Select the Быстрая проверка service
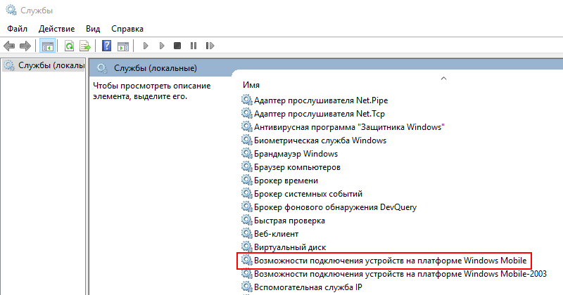 (283, 221)
